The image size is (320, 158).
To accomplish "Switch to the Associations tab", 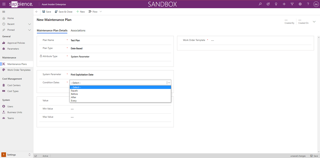I will coord(78,31).
